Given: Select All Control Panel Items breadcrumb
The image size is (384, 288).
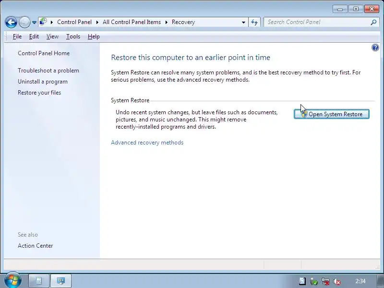Looking at the screenshot, I should pos(132,22).
